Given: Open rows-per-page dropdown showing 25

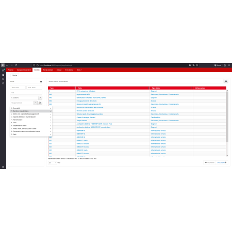Looking at the screenshot, I should pos(53,162).
